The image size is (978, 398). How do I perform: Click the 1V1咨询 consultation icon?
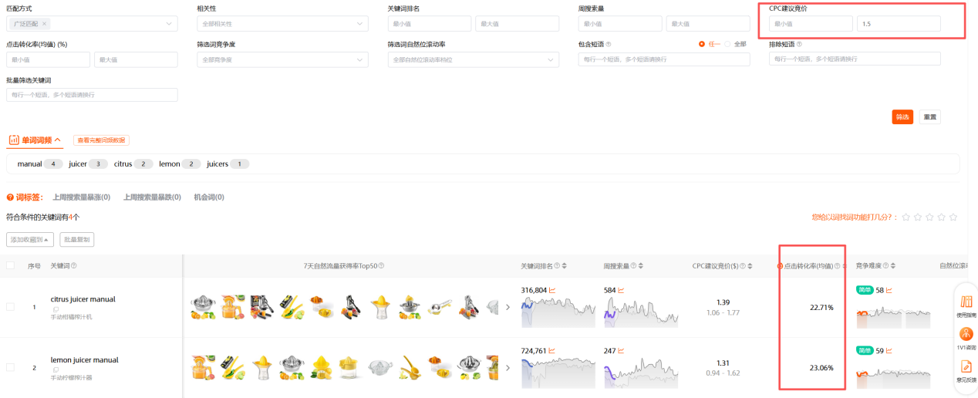(966, 337)
